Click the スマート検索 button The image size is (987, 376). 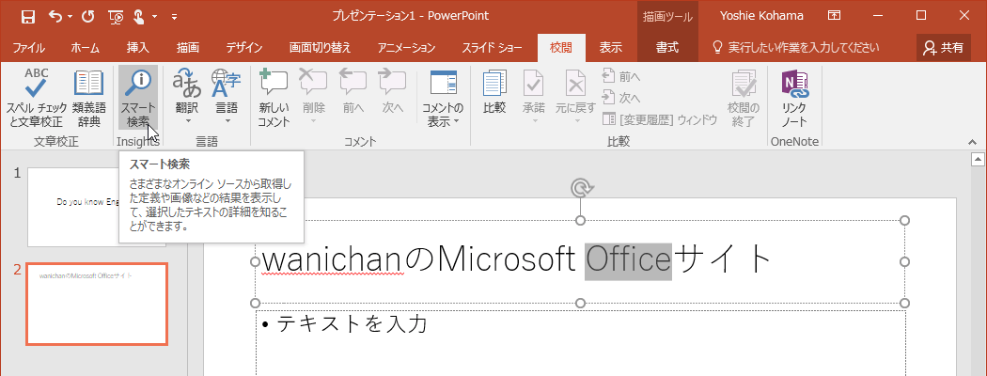click(138, 99)
